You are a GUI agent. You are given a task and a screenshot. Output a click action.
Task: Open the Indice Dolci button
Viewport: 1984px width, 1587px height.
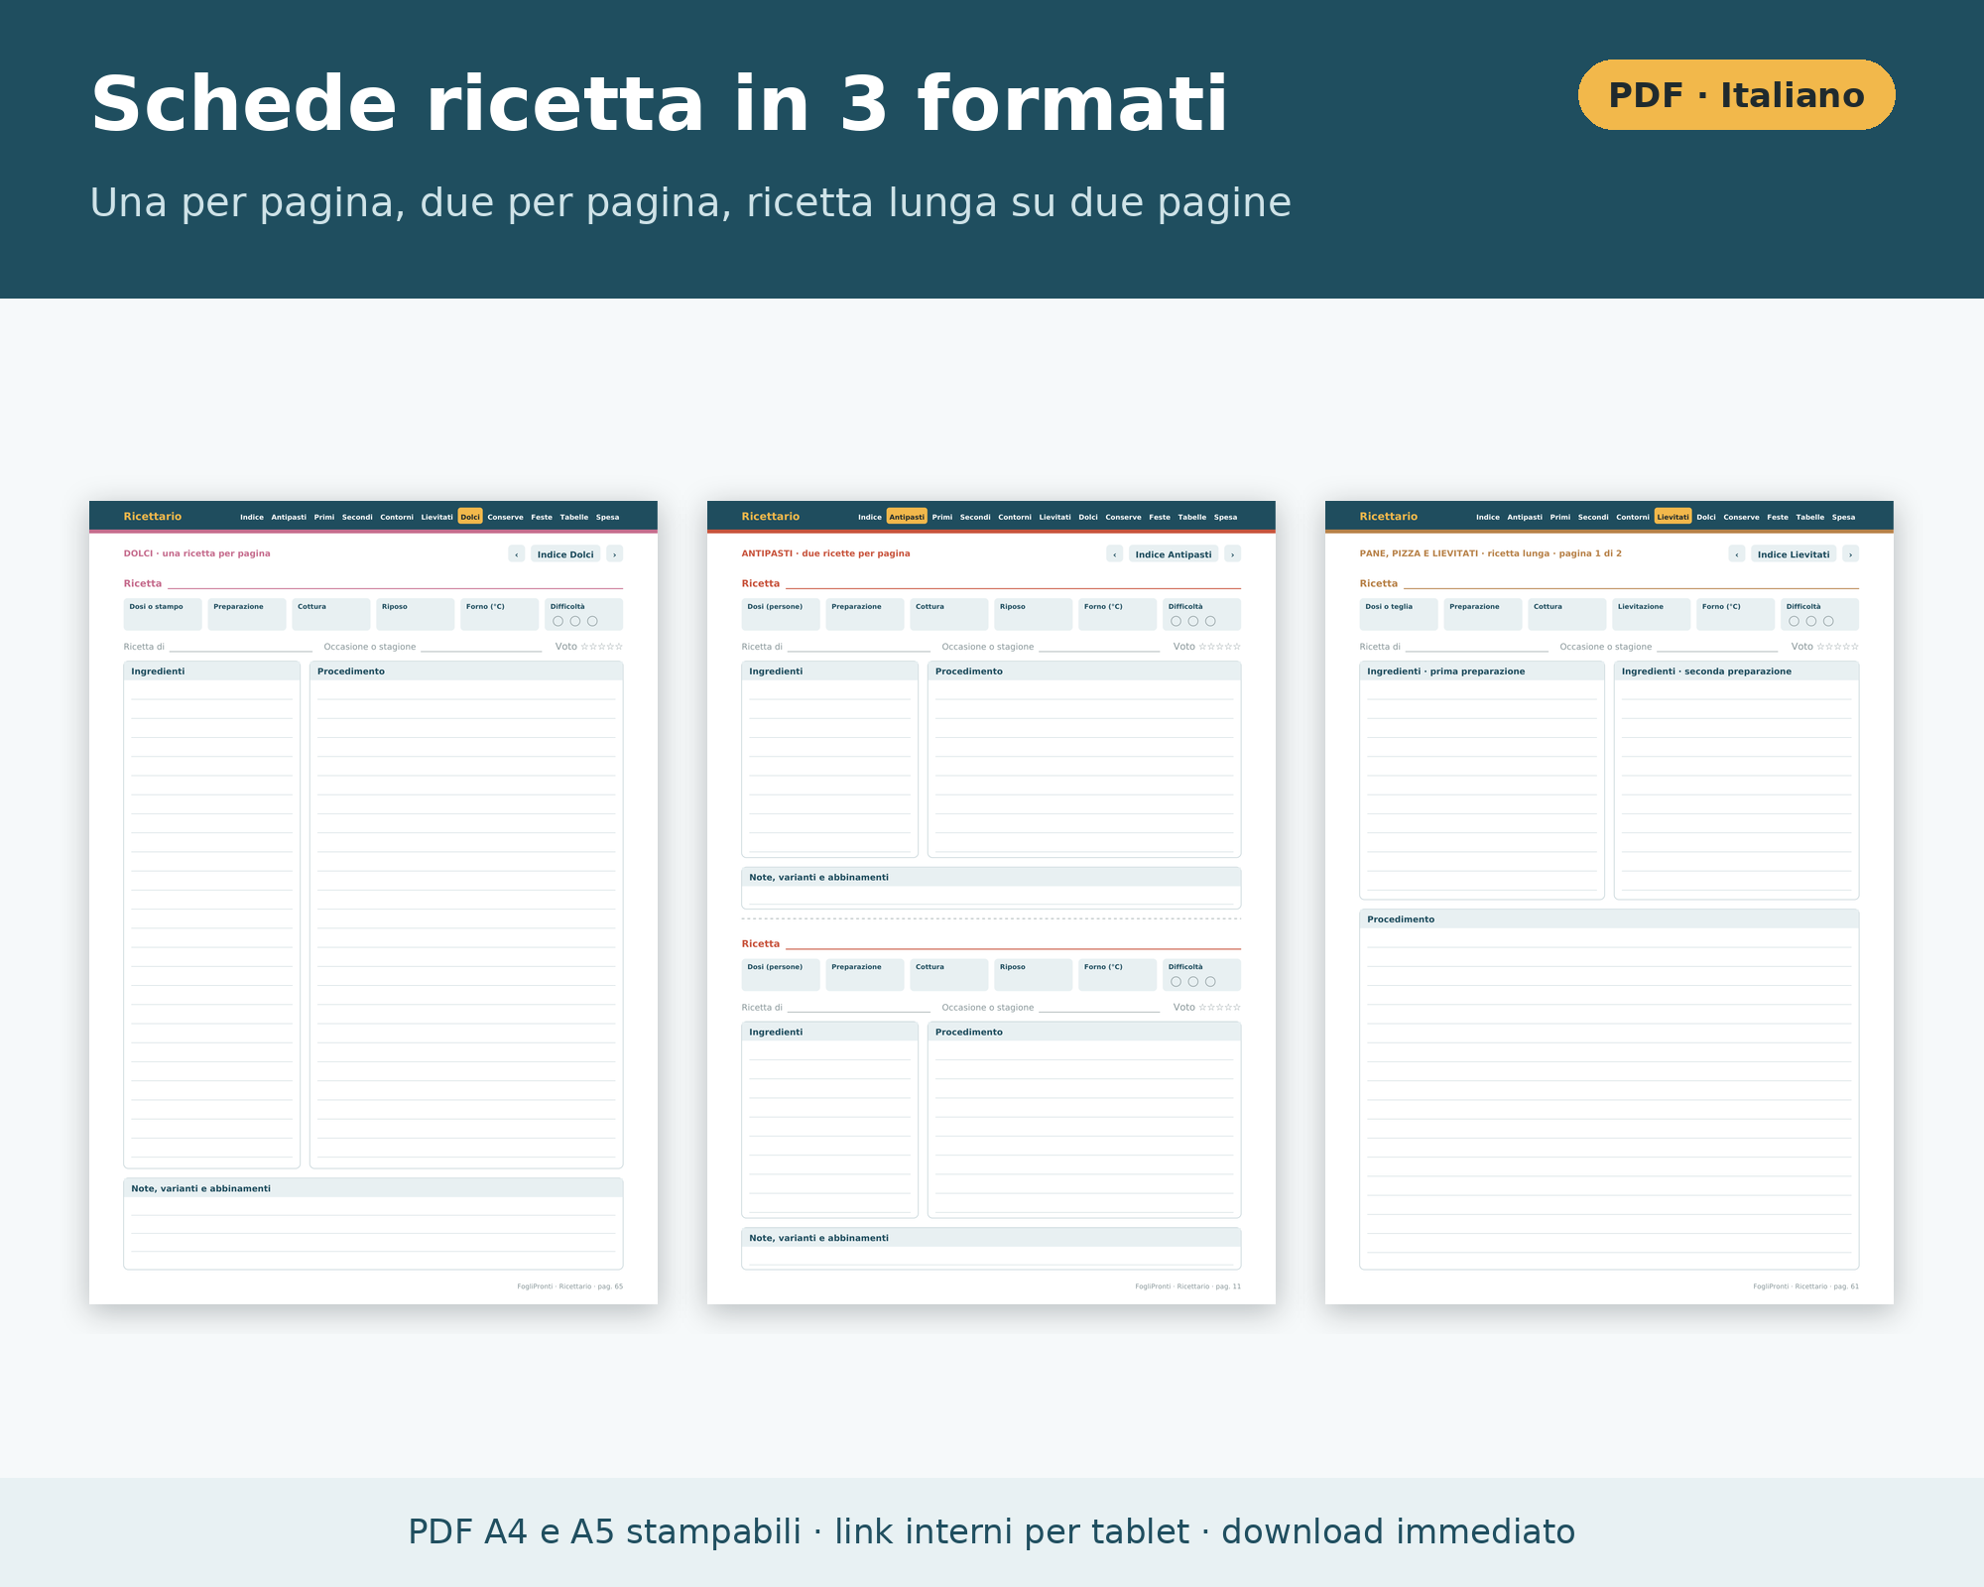(x=565, y=554)
